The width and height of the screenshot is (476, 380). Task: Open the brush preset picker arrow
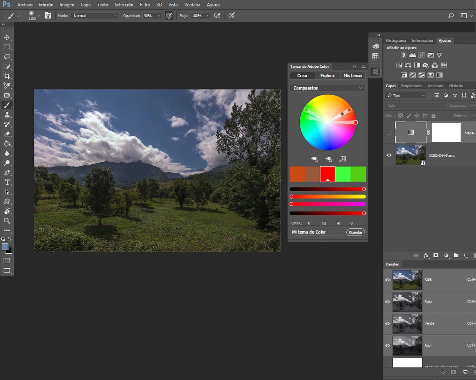point(39,16)
